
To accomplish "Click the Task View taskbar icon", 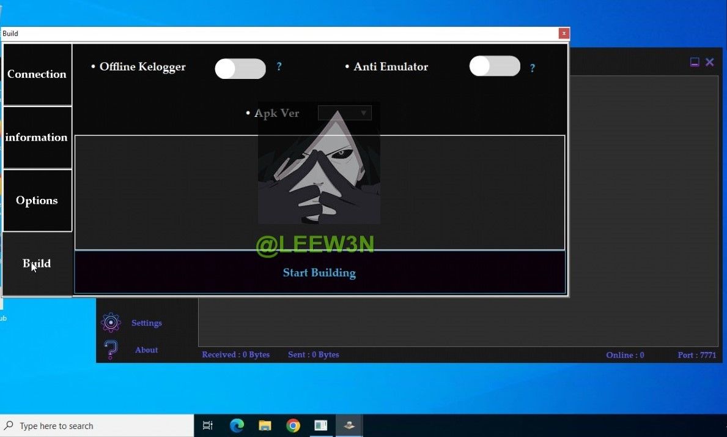I will click(208, 425).
